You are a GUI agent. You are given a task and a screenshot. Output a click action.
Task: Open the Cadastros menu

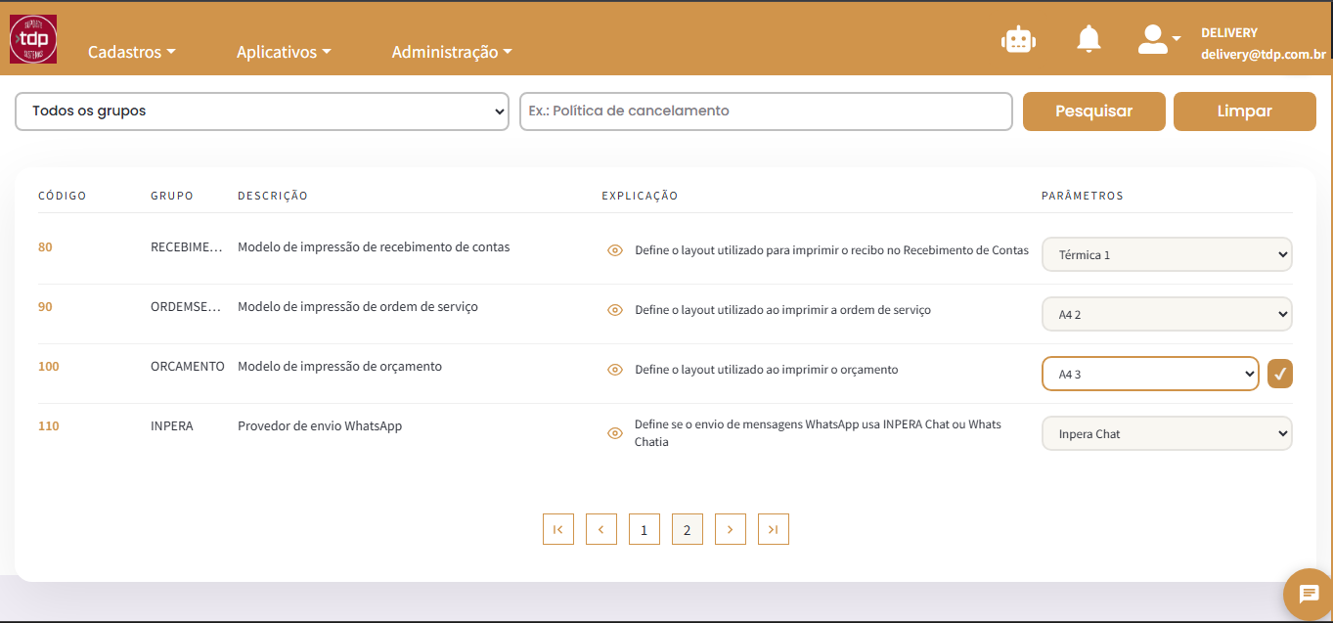(132, 52)
